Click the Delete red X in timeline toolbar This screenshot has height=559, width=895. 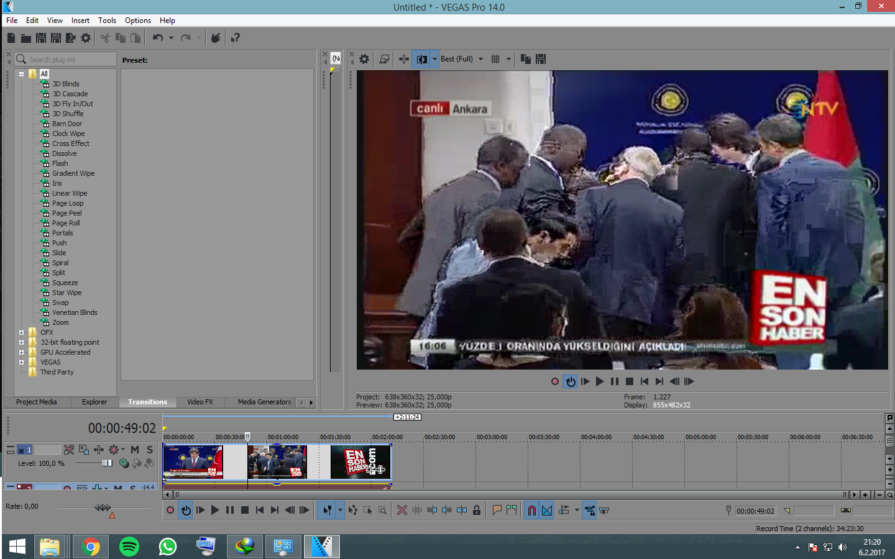tap(402, 510)
